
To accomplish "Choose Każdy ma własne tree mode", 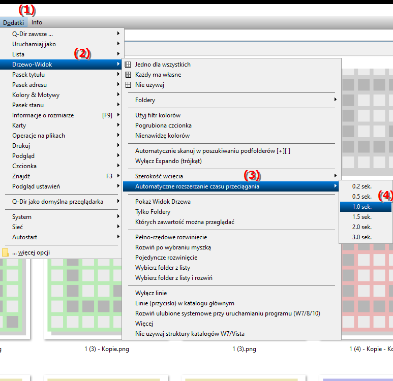I will tap(231, 75).
